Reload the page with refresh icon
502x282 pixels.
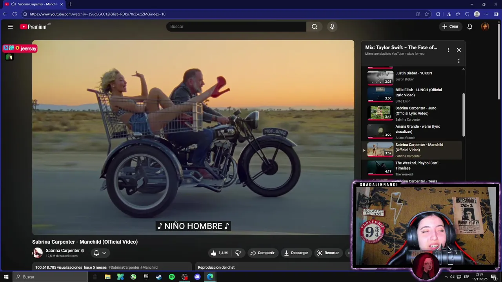tap(15, 14)
